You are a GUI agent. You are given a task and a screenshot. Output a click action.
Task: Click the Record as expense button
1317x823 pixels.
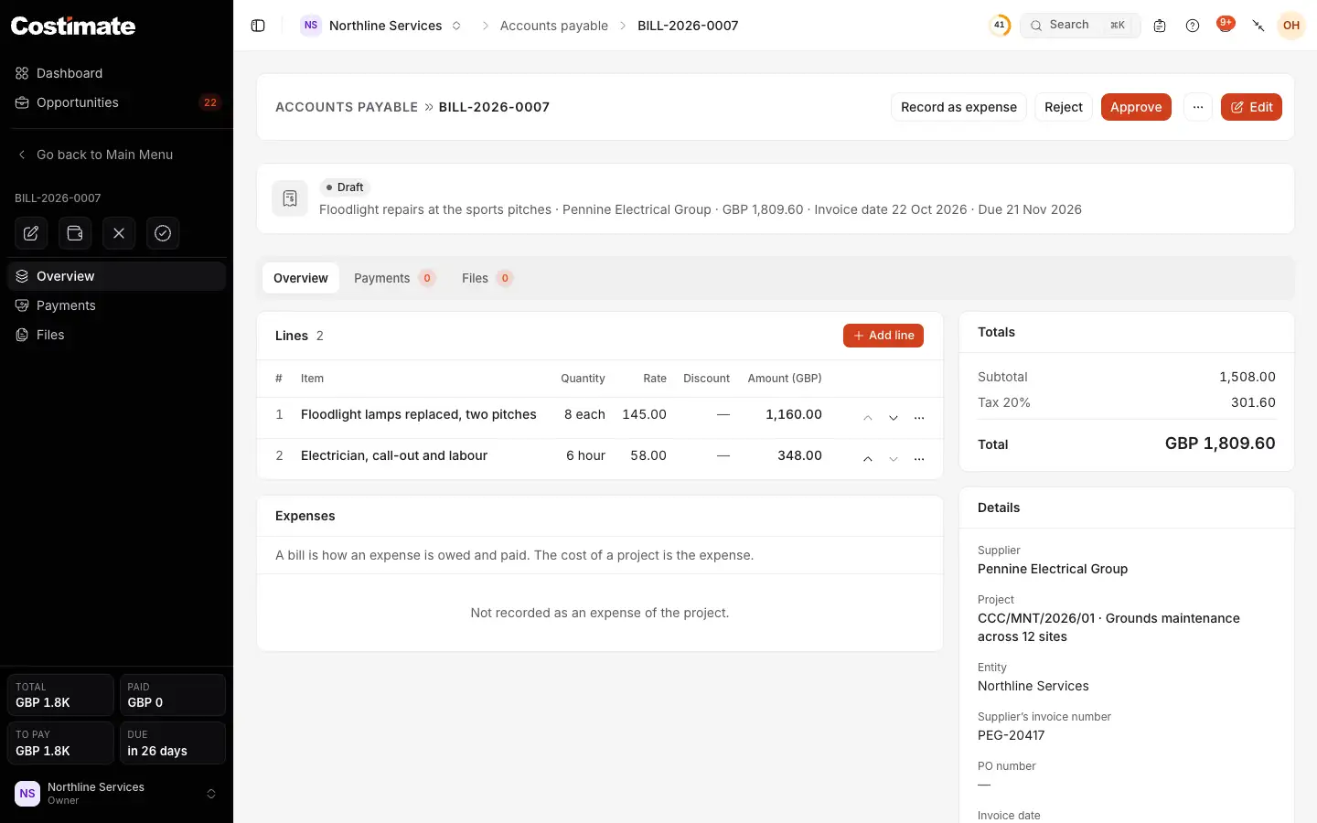click(958, 107)
